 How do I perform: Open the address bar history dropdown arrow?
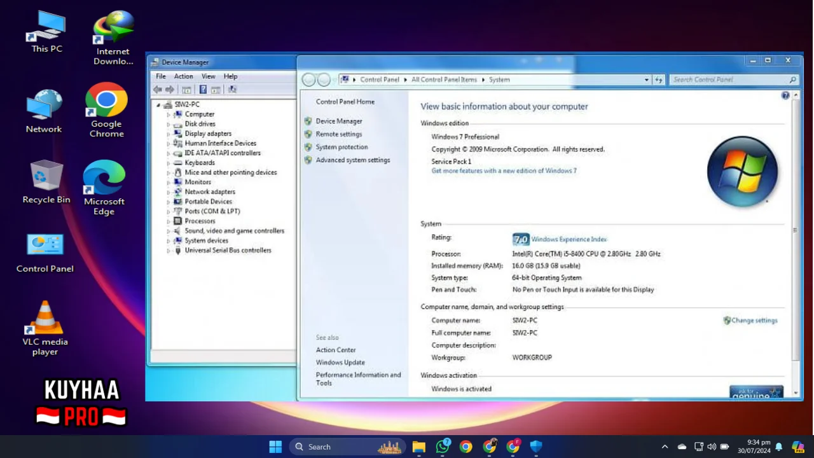click(x=646, y=80)
